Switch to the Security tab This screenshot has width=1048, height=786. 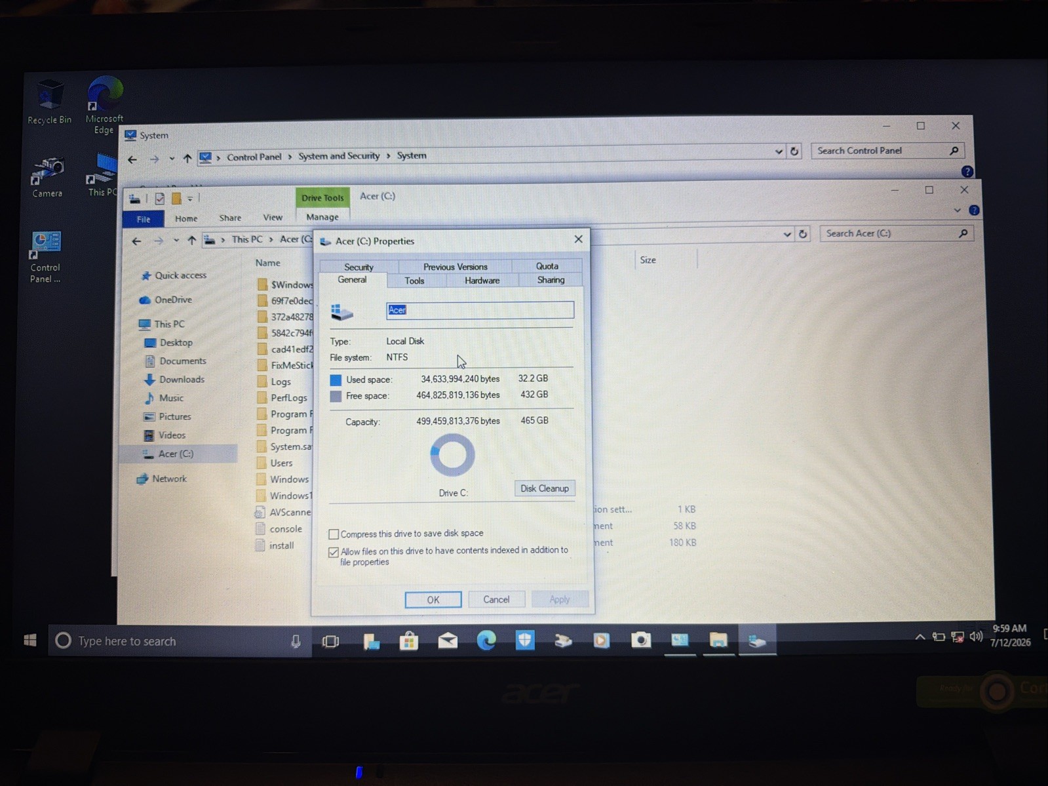[x=359, y=267]
